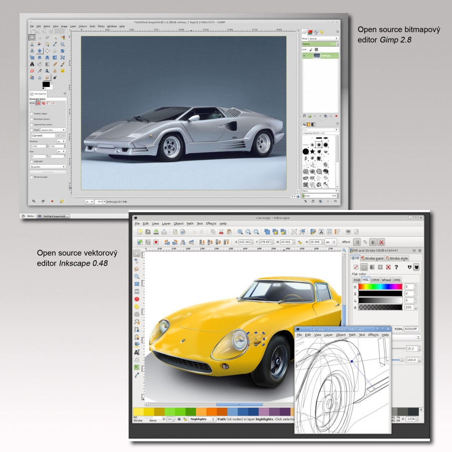Click the Menu button on the GIMP desktop taskbar
Image resolution: width=452 pixels, height=452 pixels.
click(28, 216)
